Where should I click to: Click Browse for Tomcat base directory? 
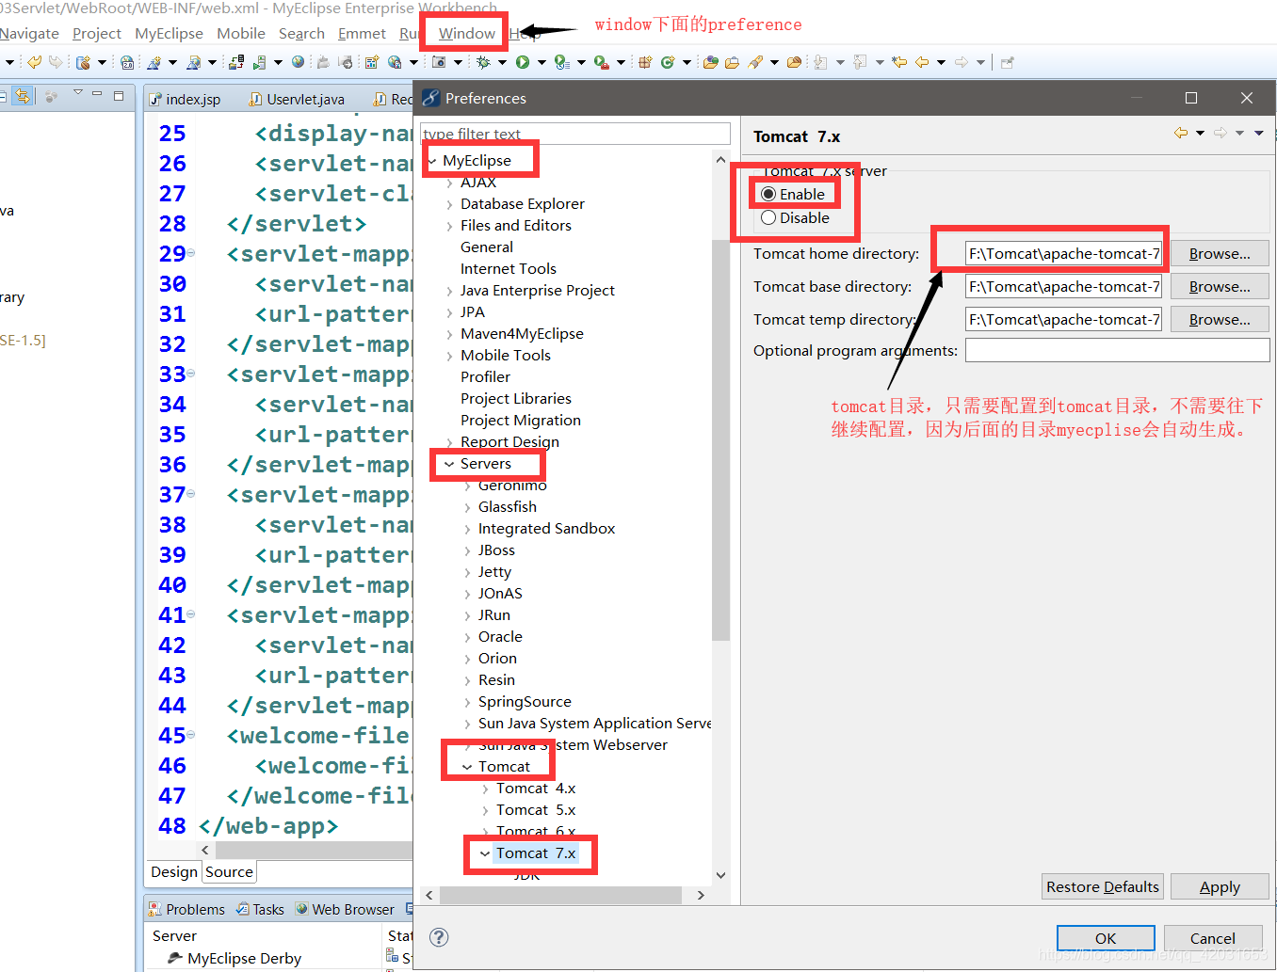pos(1220,286)
